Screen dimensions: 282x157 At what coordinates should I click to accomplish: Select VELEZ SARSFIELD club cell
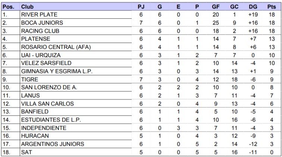(x=46, y=63)
